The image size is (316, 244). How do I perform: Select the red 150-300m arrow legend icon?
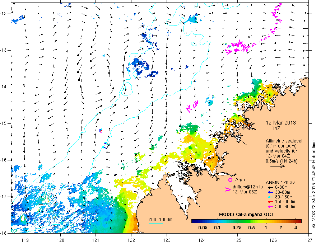point(270,202)
